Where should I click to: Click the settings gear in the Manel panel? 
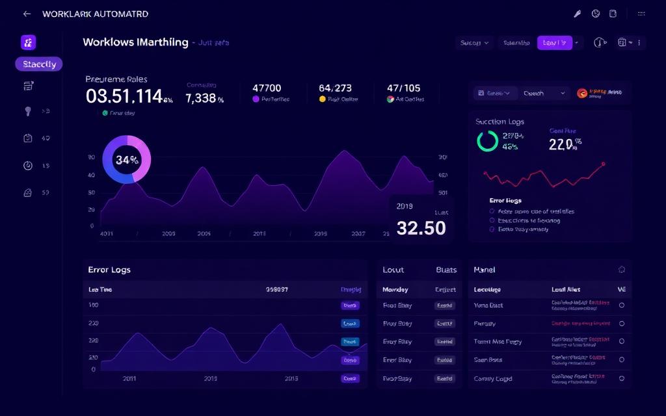pyautogui.click(x=622, y=270)
